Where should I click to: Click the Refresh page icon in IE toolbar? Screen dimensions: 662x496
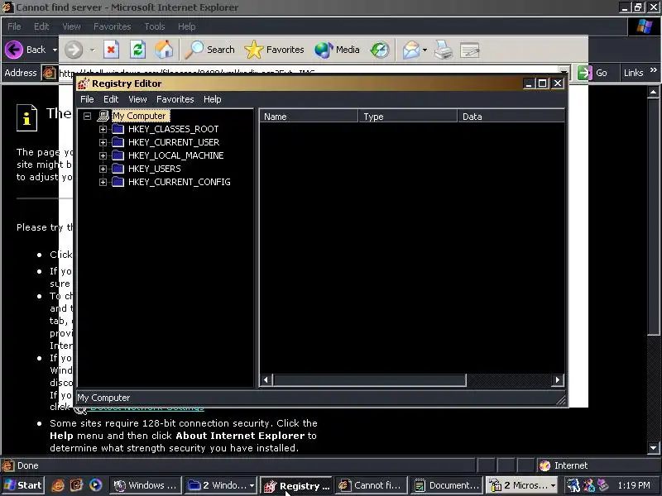137,50
